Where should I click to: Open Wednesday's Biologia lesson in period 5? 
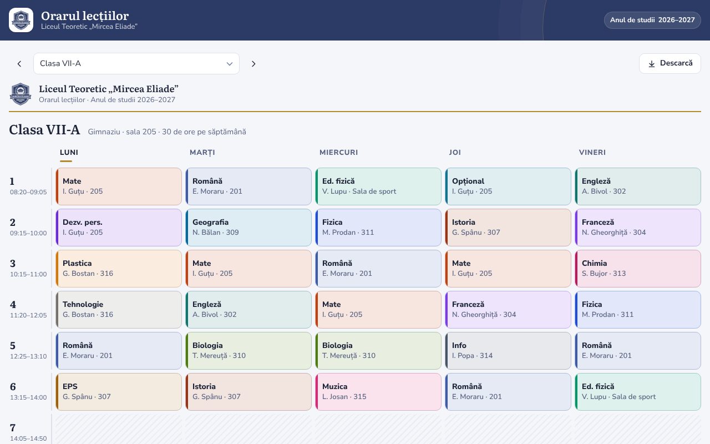(378, 351)
